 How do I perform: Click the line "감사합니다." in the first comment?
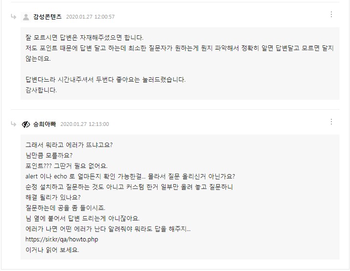point(41,90)
